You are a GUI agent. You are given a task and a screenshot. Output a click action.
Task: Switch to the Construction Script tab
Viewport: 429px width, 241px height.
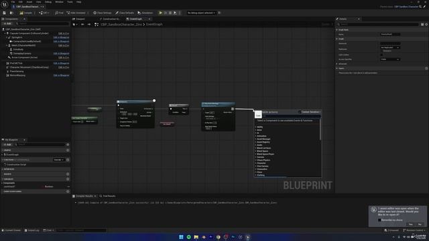[x=110, y=19]
